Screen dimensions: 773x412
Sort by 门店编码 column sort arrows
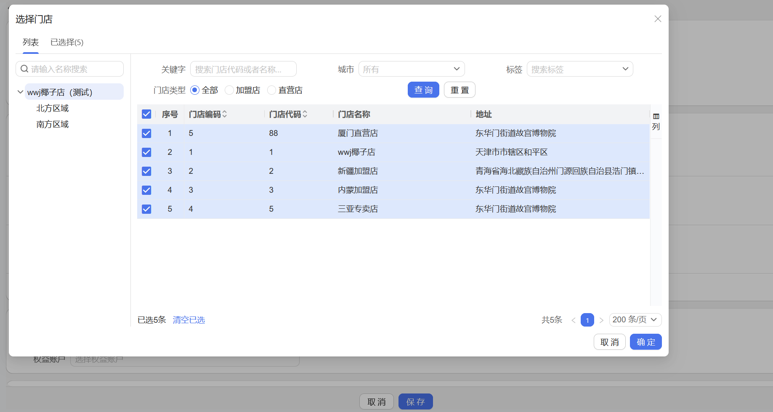[225, 114]
